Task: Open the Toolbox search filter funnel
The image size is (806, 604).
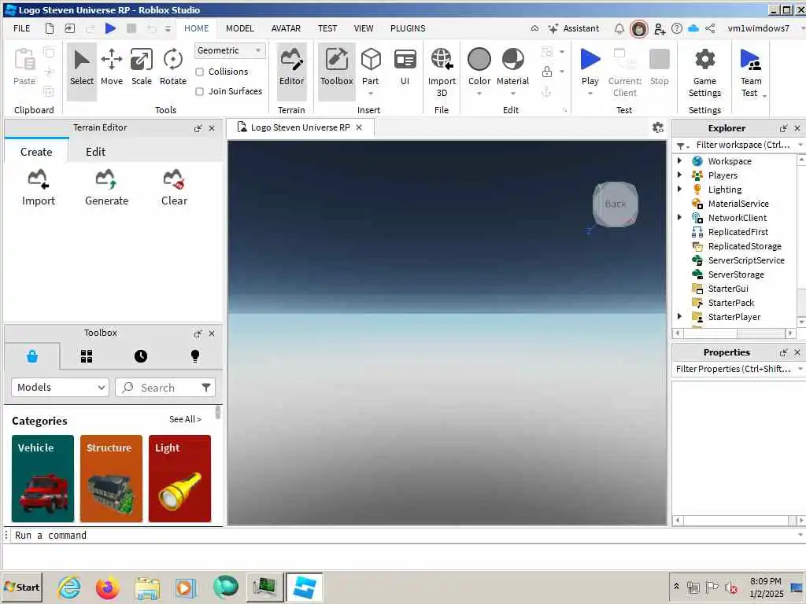Action: [x=206, y=387]
